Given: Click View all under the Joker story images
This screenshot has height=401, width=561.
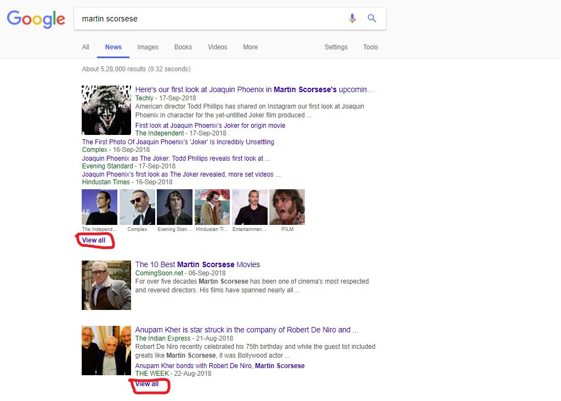Looking at the screenshot, I should 94,240.
